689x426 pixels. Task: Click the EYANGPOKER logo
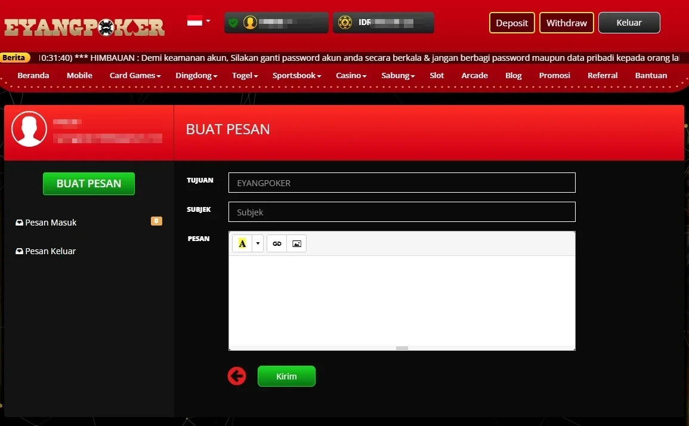coord(84,27)
